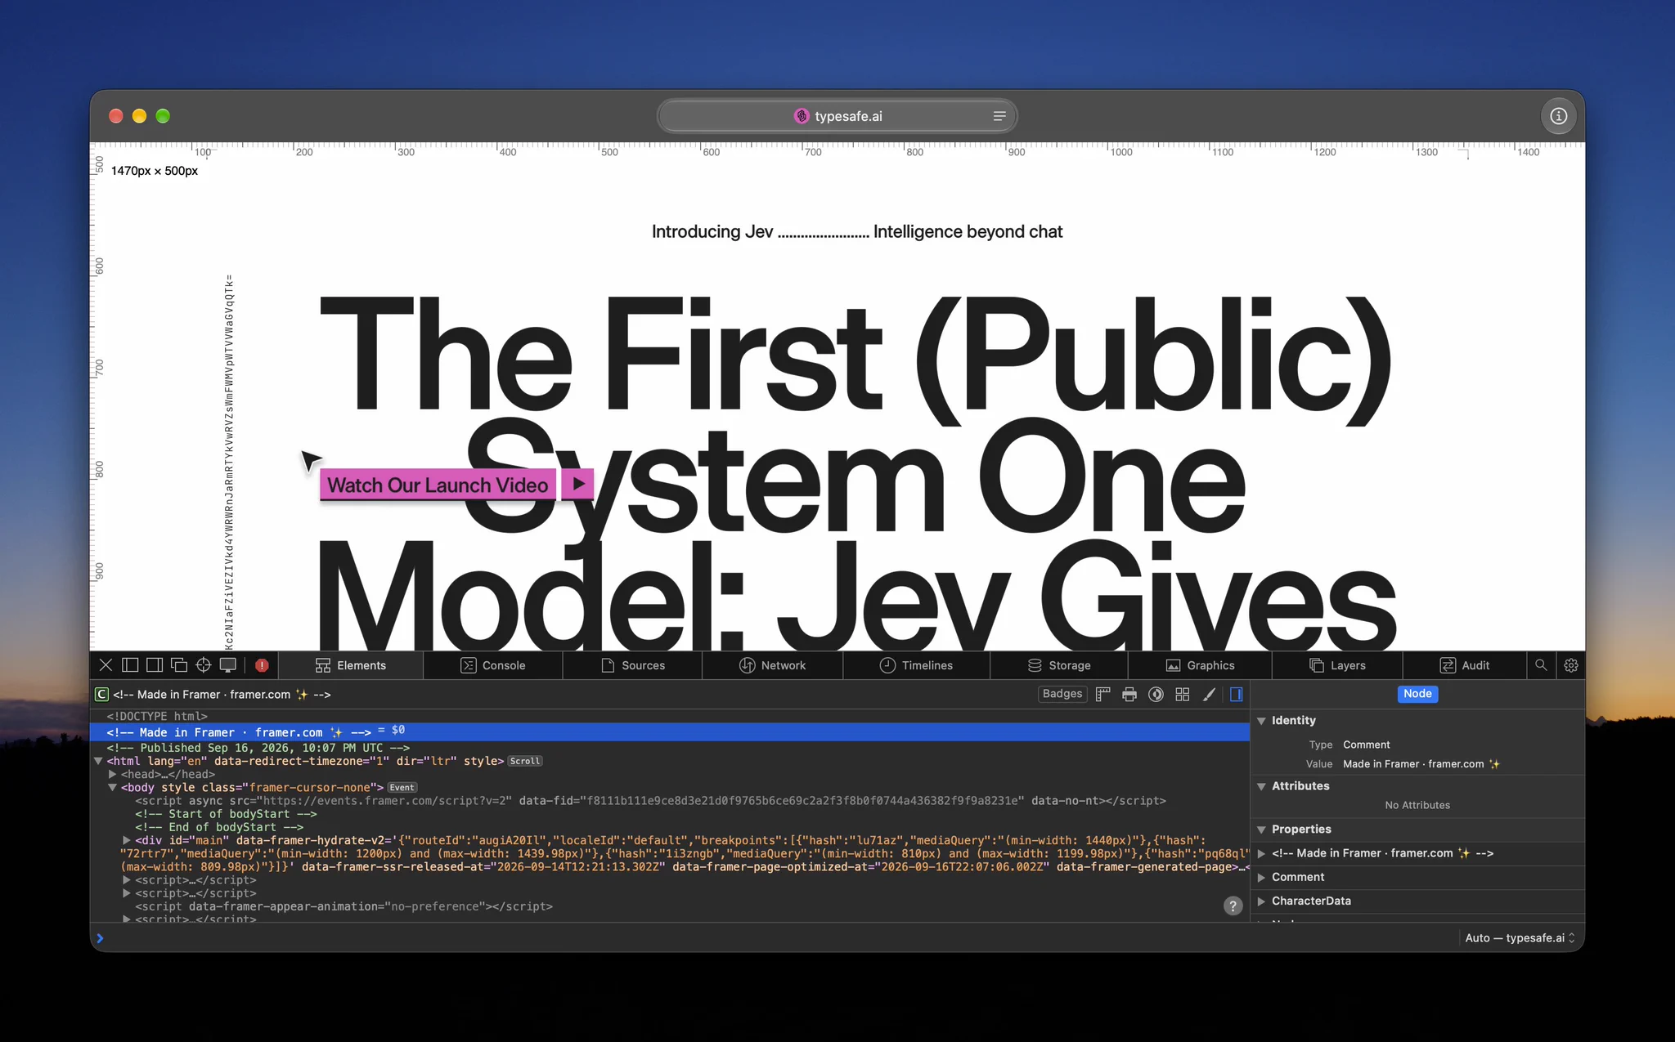Open the Network tab
The width and height of the screenshot is (1675, 1042).
773,665
